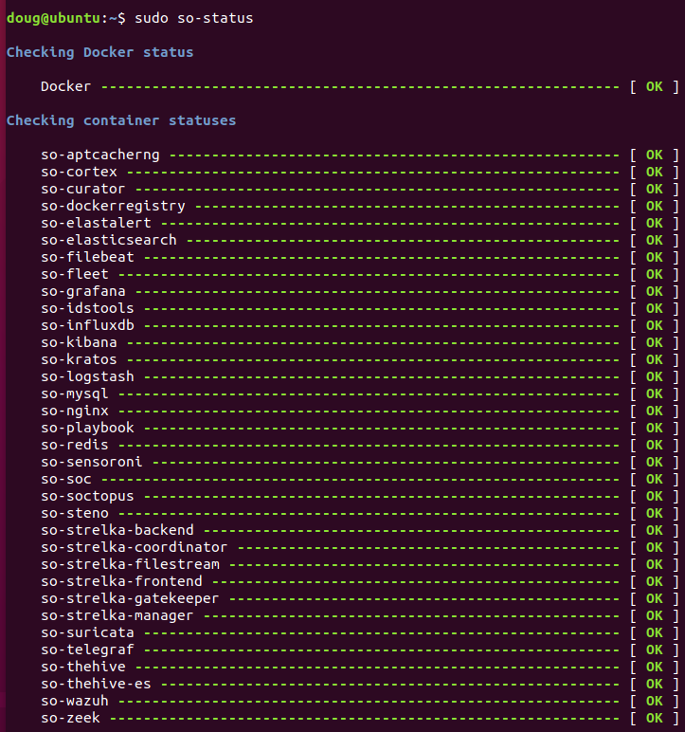This screenshot has width=685, height=732.
Task: Click the so-elastalert container name
Action: point(96,223)
